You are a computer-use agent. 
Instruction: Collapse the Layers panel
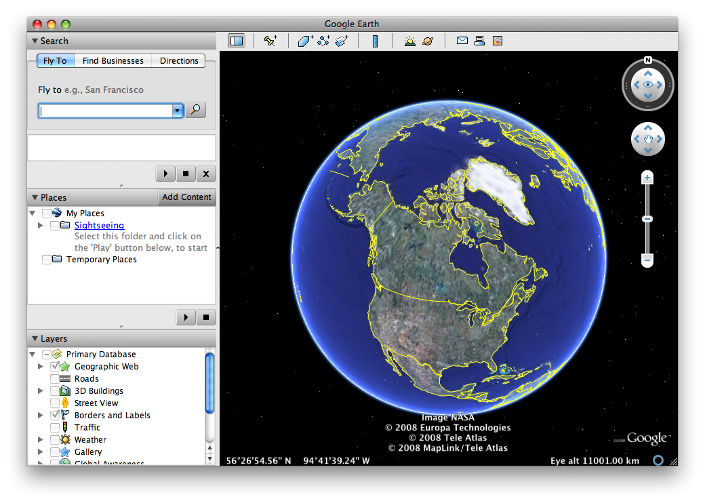35,338
